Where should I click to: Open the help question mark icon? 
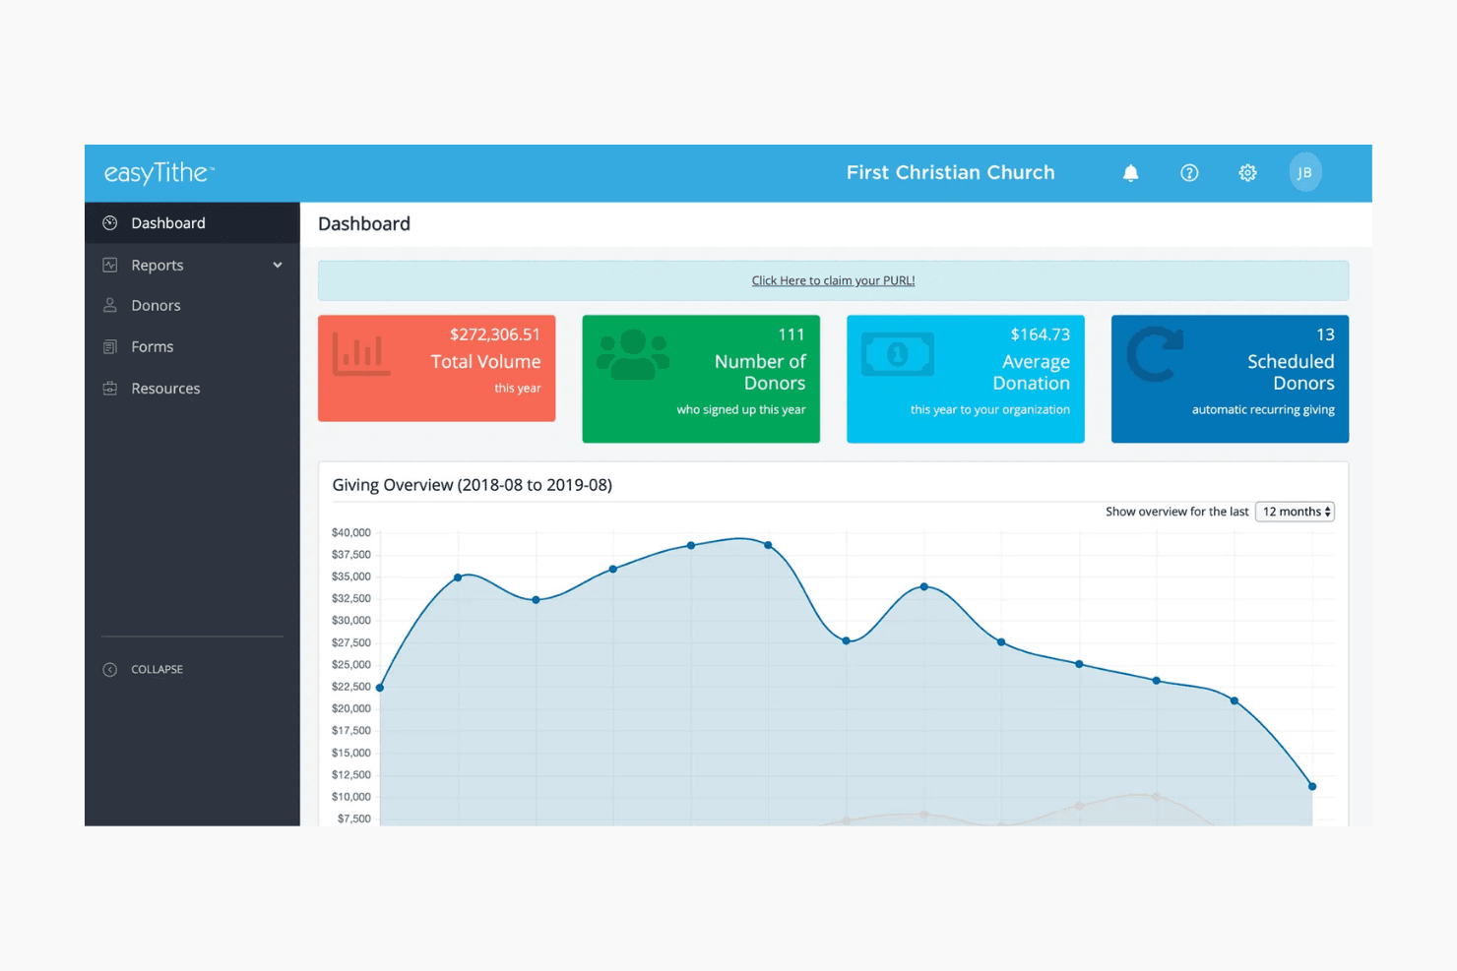pyautogui.click(x=1189, y=173)
